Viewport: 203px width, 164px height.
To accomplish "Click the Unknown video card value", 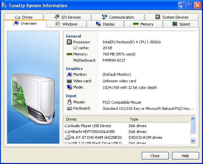I will click(x=119, y=81).
